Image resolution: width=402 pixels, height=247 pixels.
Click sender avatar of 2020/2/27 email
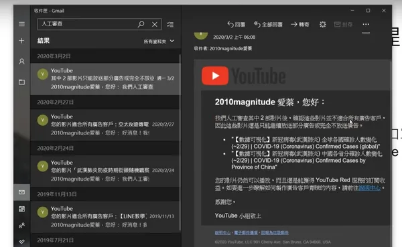click(x=43, y=120)
